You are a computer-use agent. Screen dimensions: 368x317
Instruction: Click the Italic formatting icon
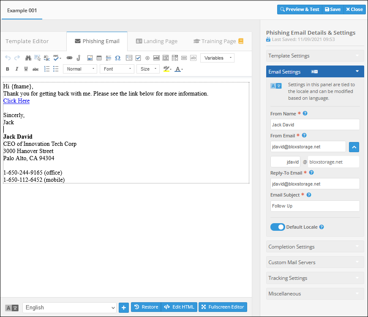[17, 69]
